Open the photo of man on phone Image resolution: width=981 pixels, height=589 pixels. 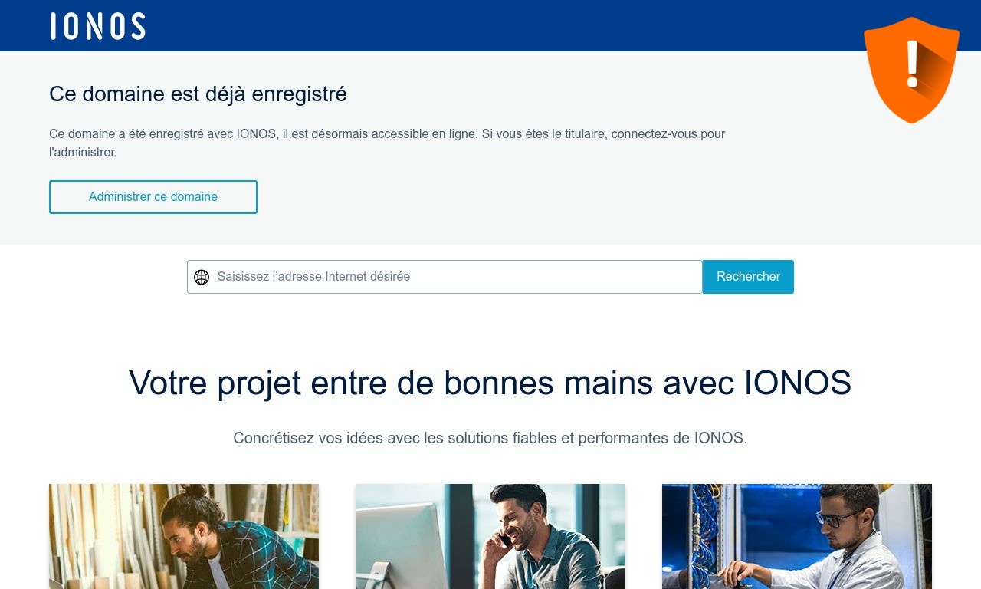click(490, 536)
